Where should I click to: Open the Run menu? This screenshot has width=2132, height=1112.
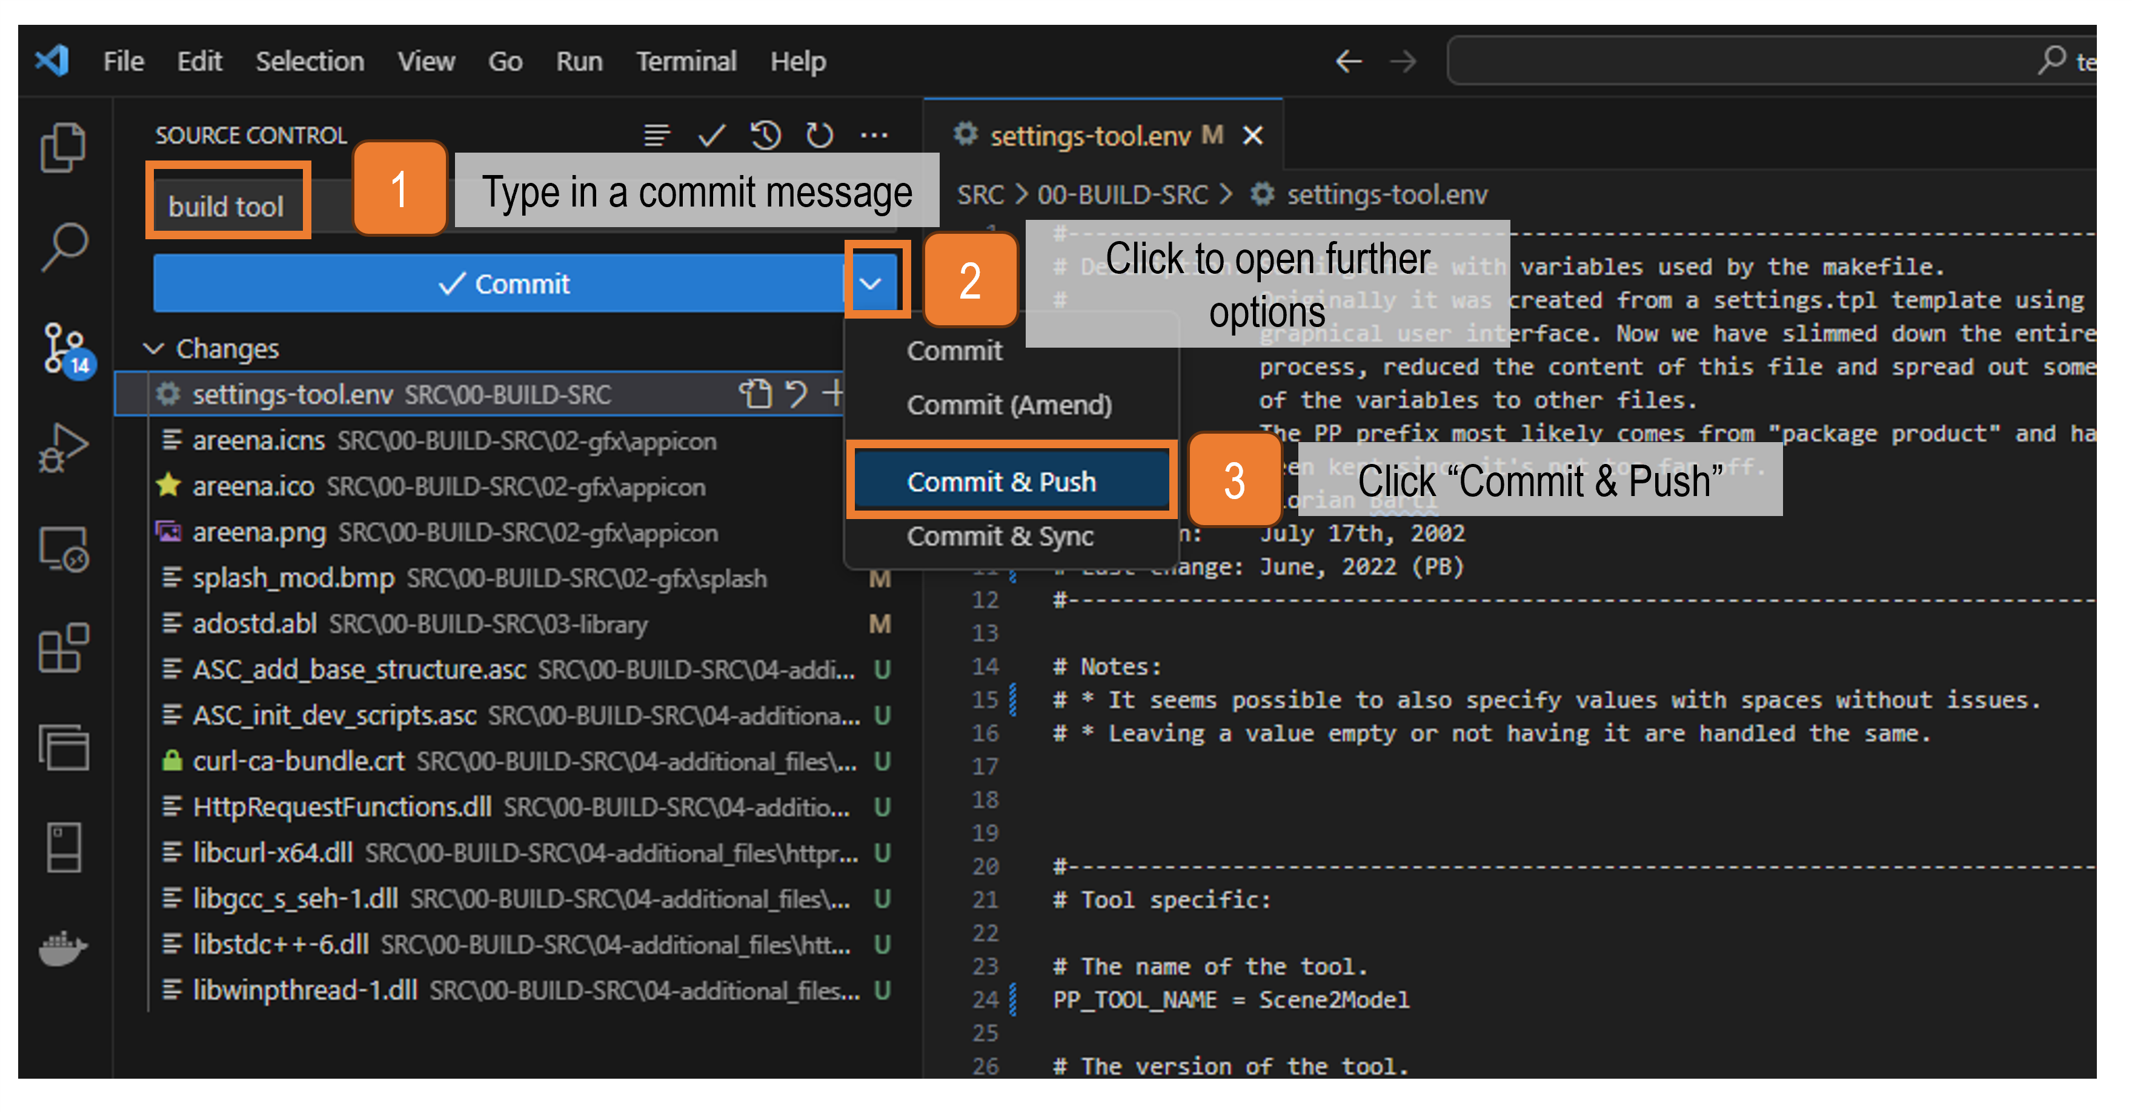pyautogui.click(x=579, y=61)
